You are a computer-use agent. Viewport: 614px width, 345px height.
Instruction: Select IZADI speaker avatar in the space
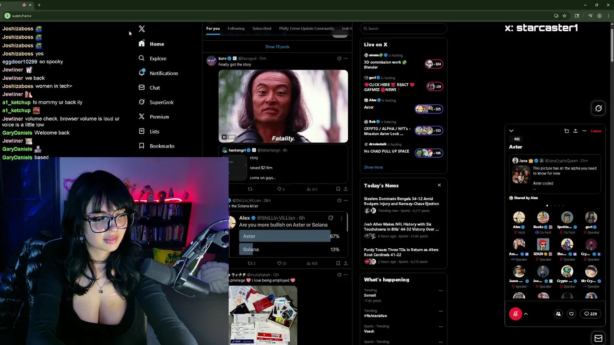(543, 244)
